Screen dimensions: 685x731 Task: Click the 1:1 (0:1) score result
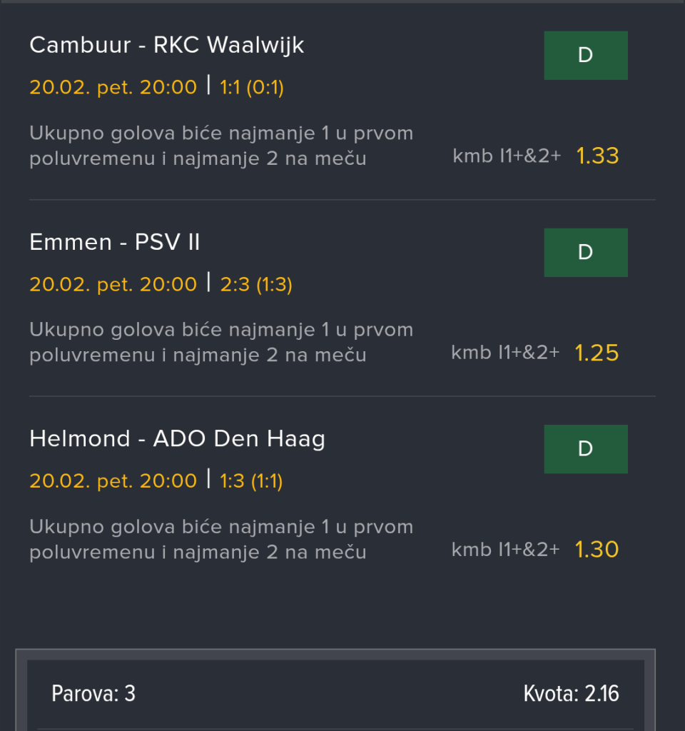tap(252, 88)
